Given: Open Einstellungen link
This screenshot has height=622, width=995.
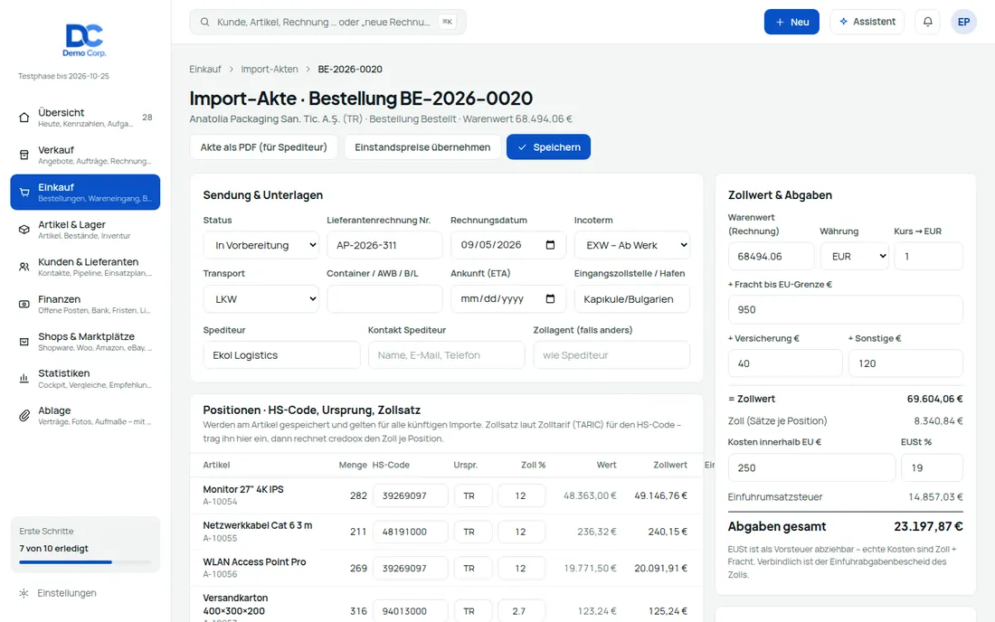Looking at the screenshot, I should (x=67, y=593).
